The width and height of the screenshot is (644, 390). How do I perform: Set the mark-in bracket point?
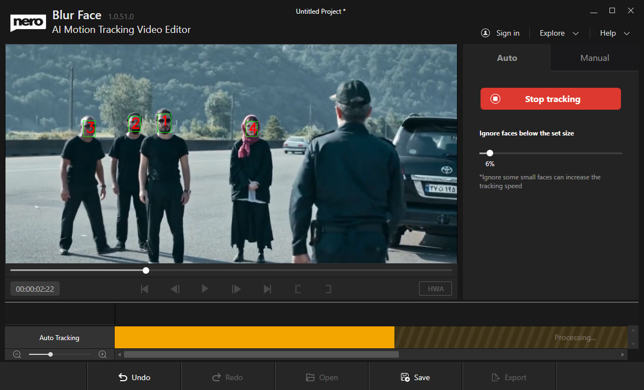[x=298, y=289]
